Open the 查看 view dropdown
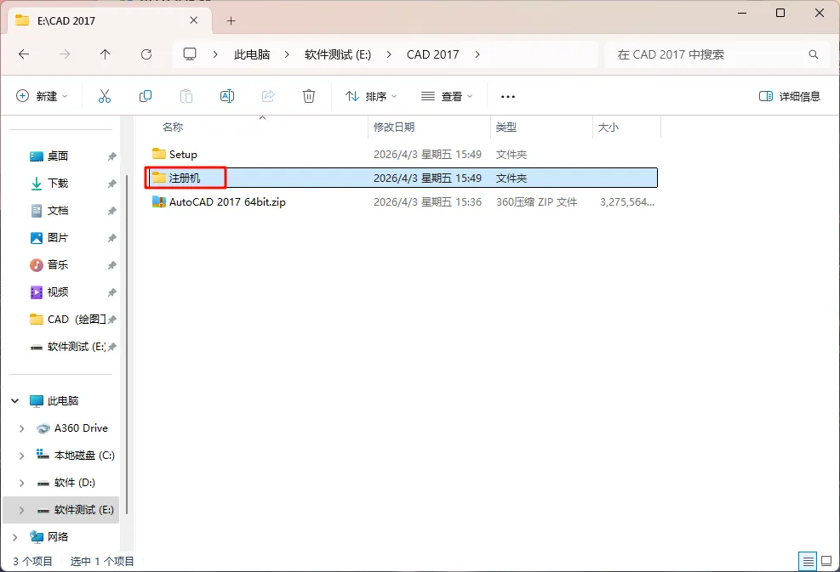Screen dimensions: 840x572 [x=447, y=96]
